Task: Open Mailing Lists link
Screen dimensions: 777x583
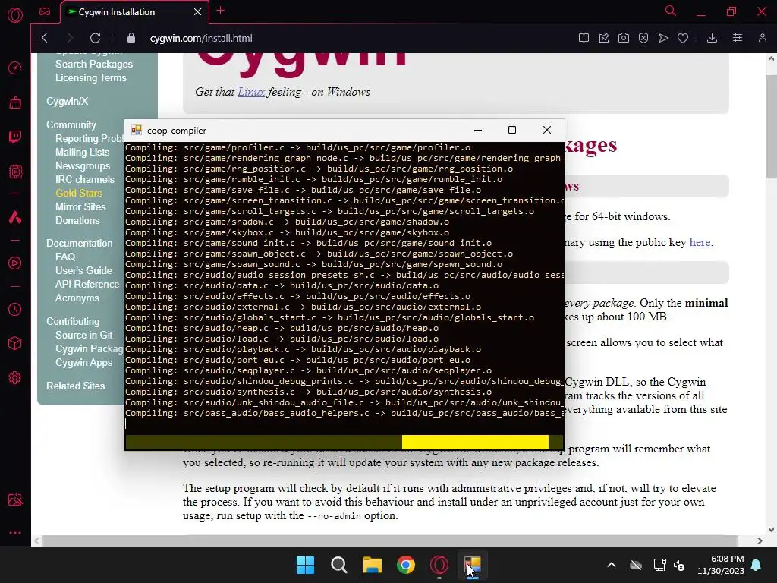Action: (x=82, y=152)
